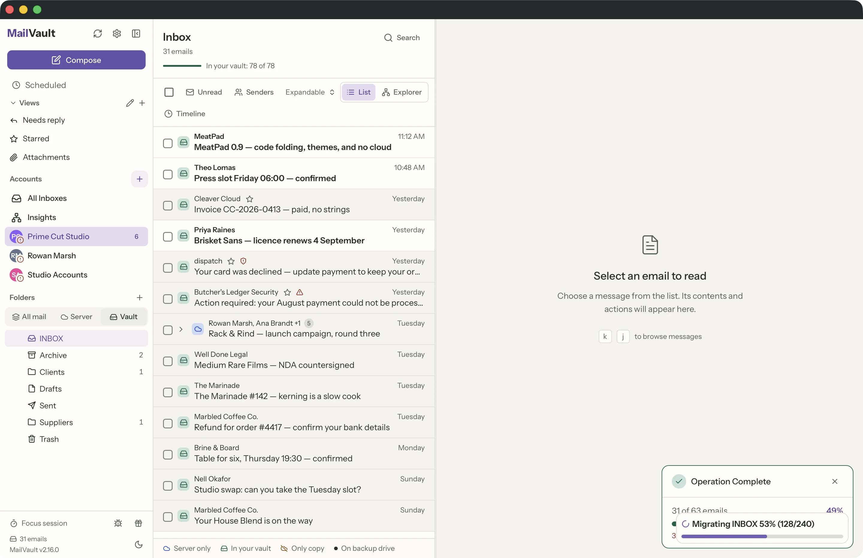This screenshot has height=558, width=863.
Task: Check the dispatch card declined checkbox
Action: click(168, 268)
